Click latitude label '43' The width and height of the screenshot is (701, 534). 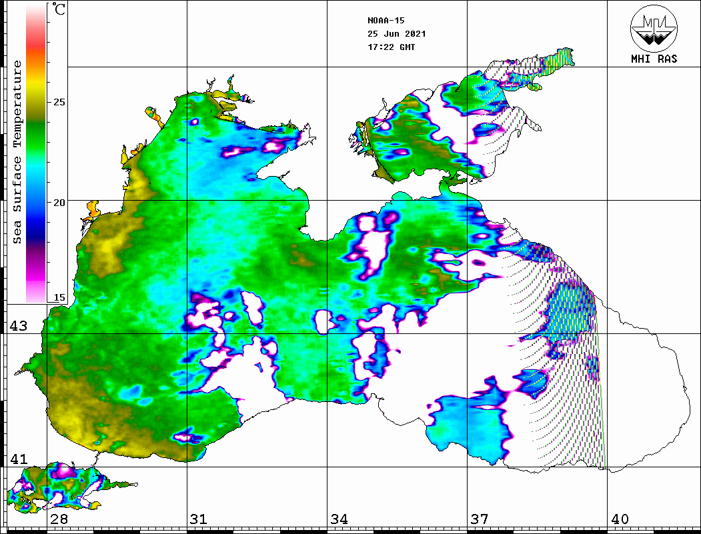19,326
